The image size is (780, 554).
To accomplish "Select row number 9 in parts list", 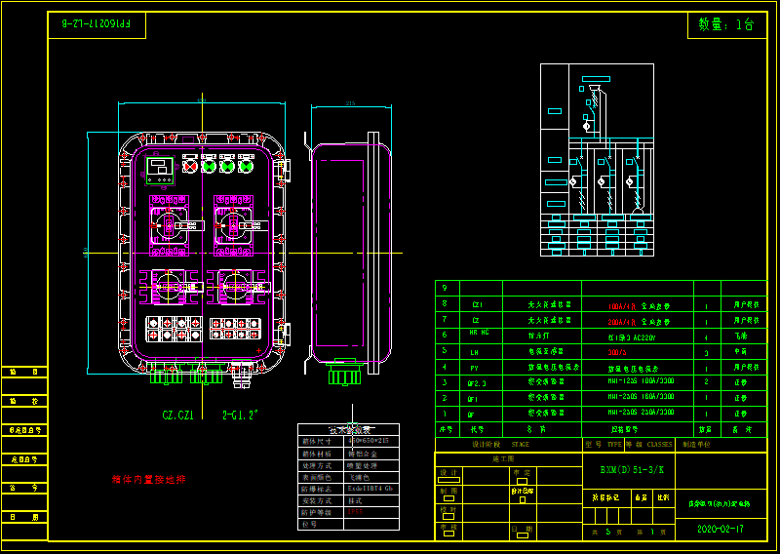I will [x=445, y=288].
